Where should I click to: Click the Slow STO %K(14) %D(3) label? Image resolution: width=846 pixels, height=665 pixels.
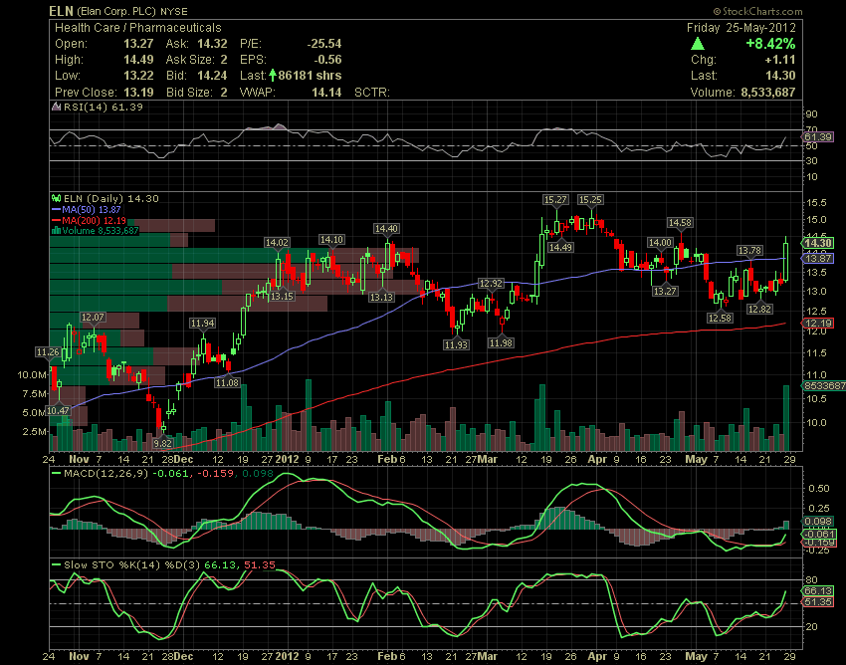click(x=131, y=565)
